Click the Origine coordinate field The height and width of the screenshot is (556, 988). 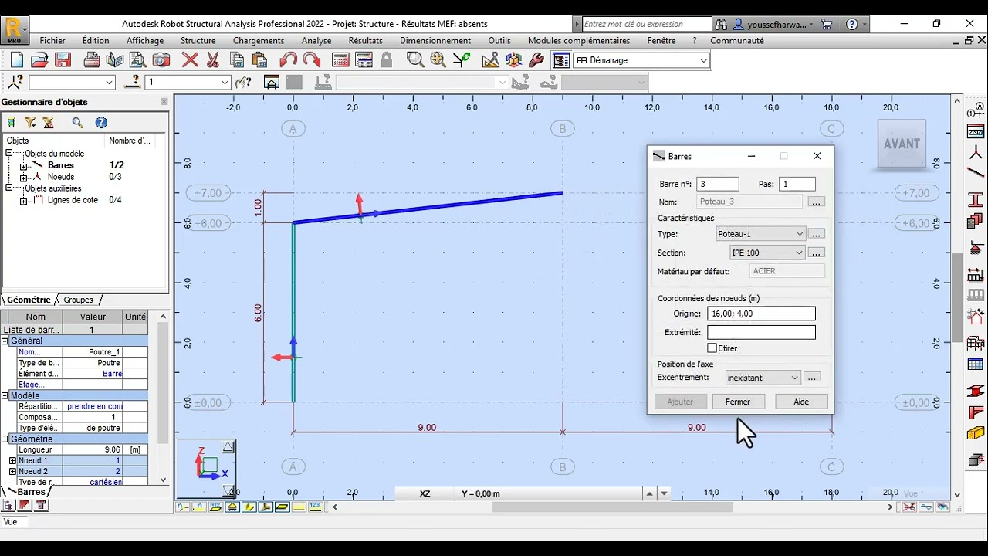761,314
